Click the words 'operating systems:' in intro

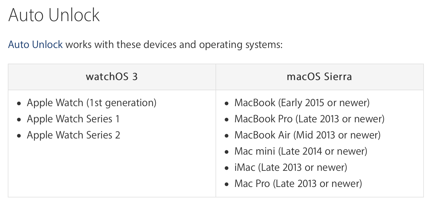pos(241,45)
